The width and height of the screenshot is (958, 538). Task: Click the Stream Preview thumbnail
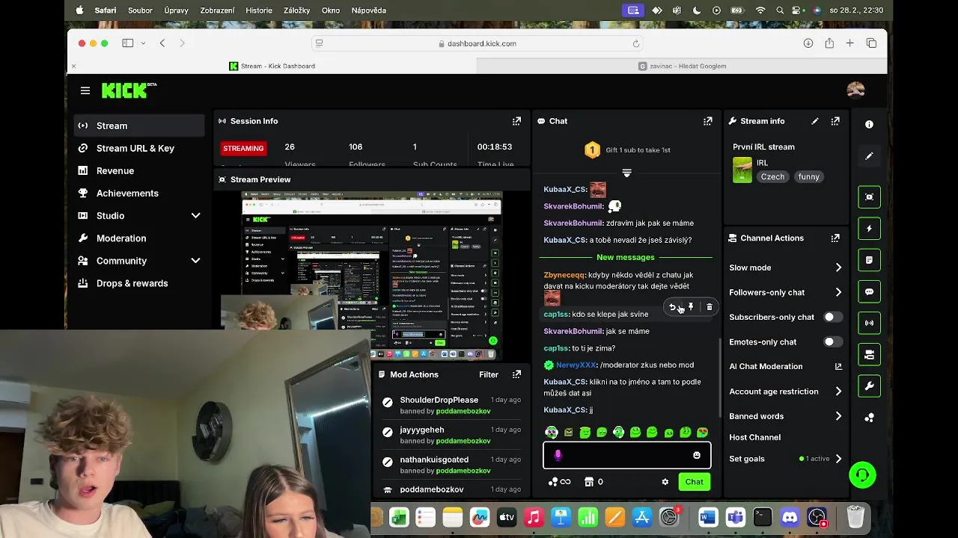tap(371, 276)
